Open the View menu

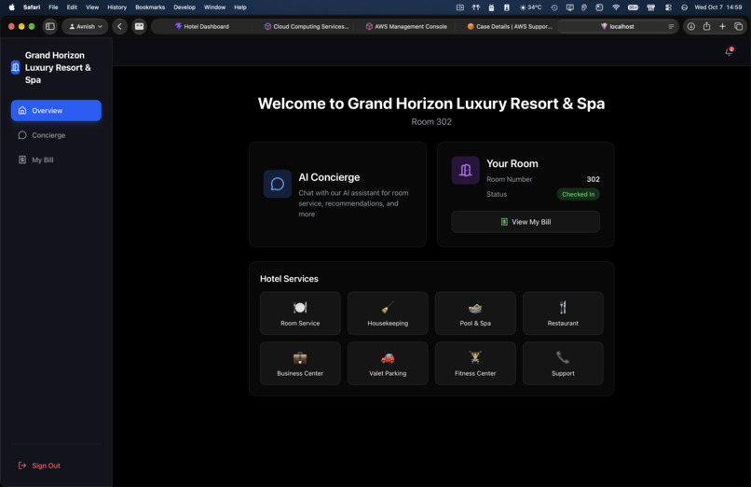pyautogui.click(x=92, y=7)
